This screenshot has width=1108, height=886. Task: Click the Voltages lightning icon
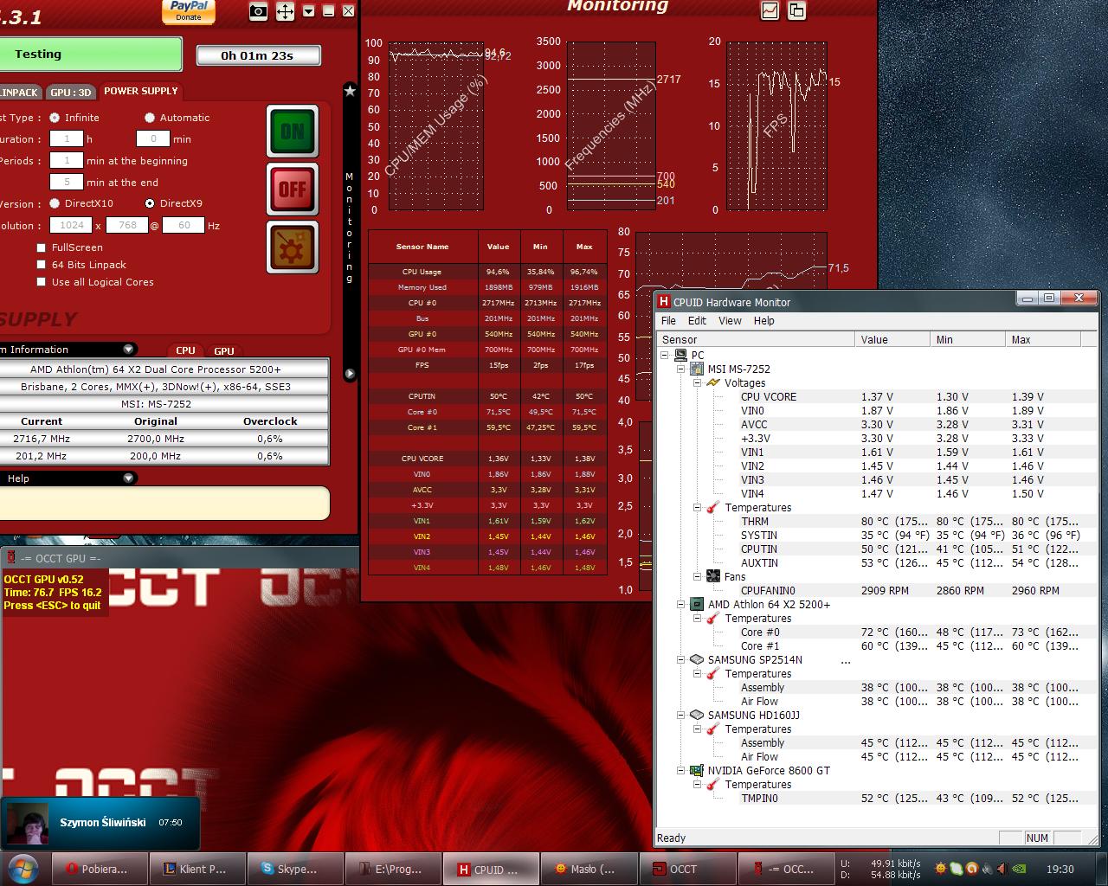pos(713,382)
